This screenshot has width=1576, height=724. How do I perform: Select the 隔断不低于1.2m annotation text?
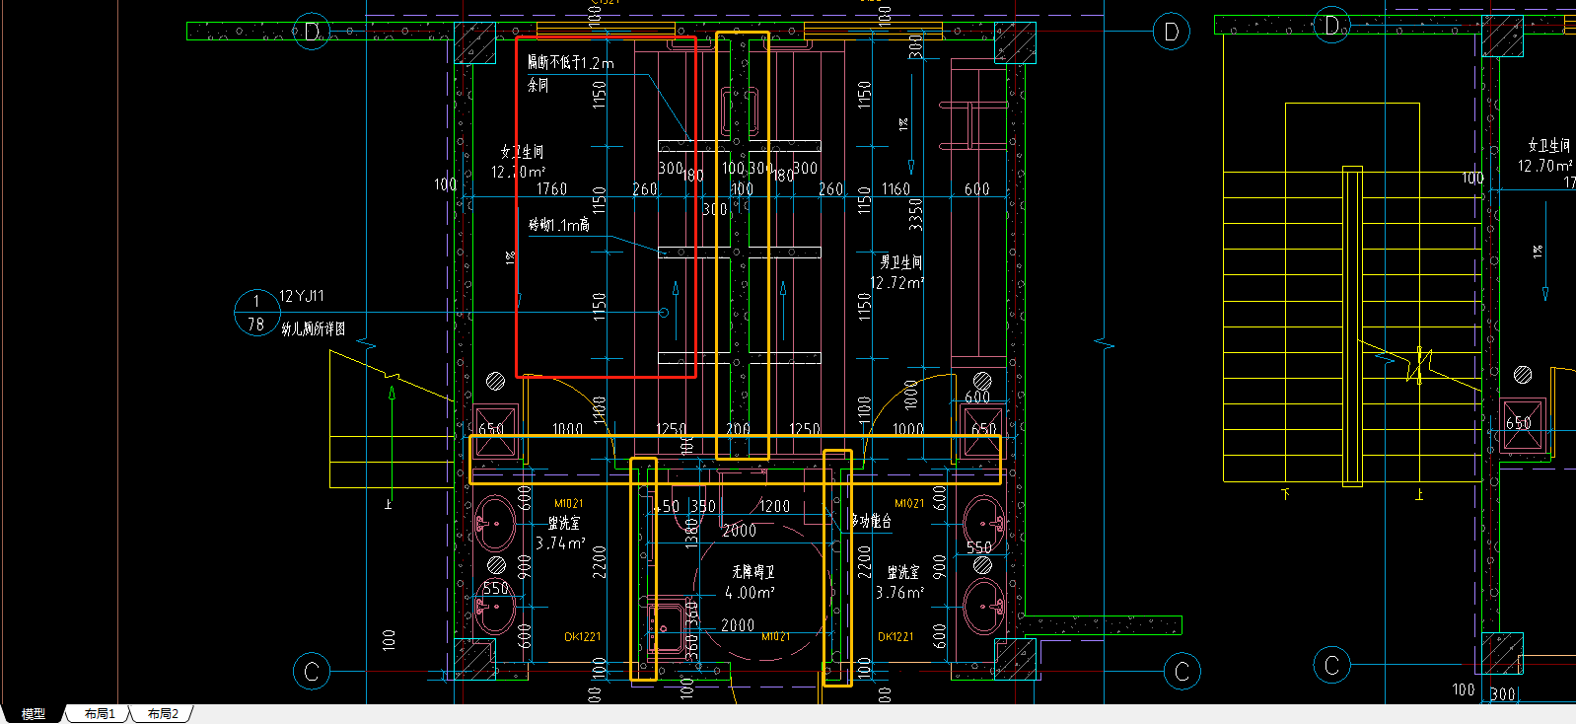click(x=570, y=63)
